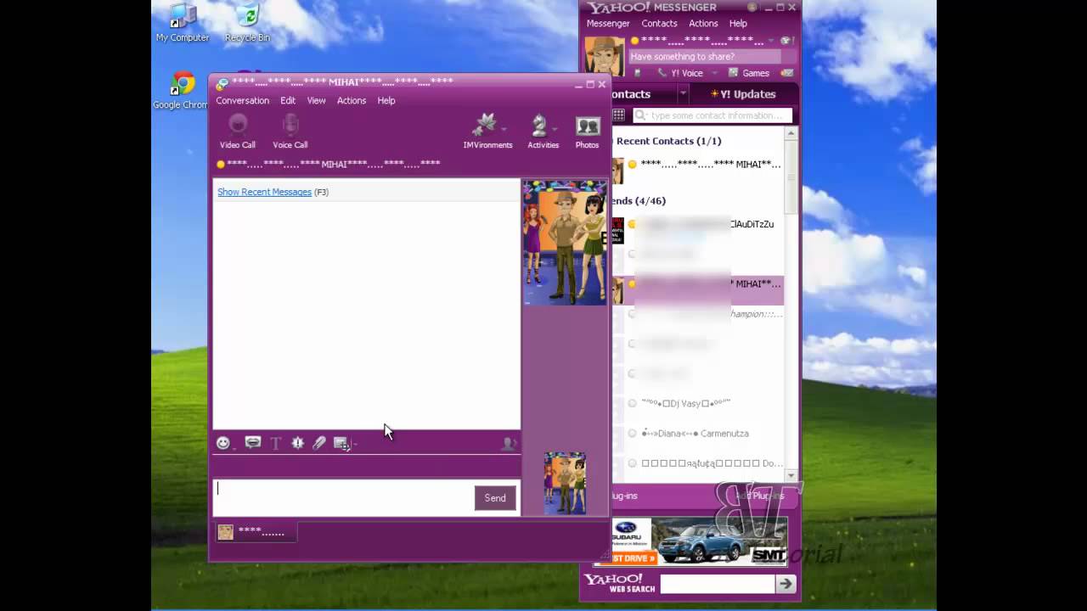1087x611 pixels.
Task: Click the search arrow button in Yahoo Web Search
Action: coord(786,584)
